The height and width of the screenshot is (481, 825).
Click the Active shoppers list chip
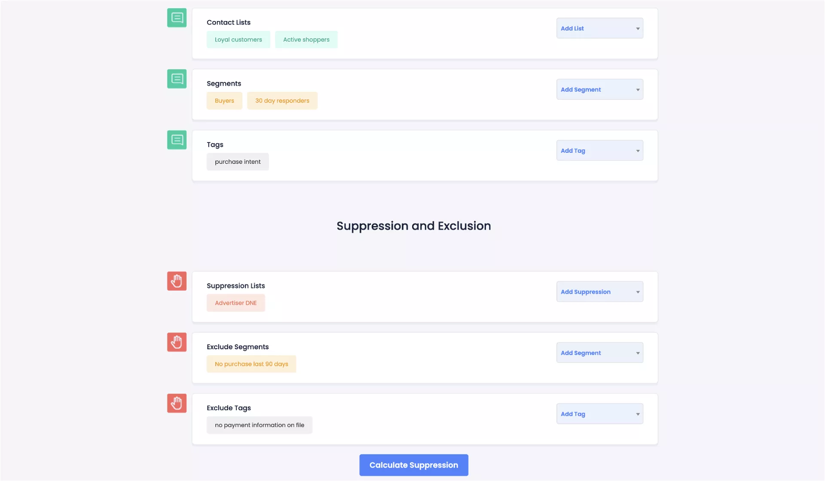coord(306,39)
